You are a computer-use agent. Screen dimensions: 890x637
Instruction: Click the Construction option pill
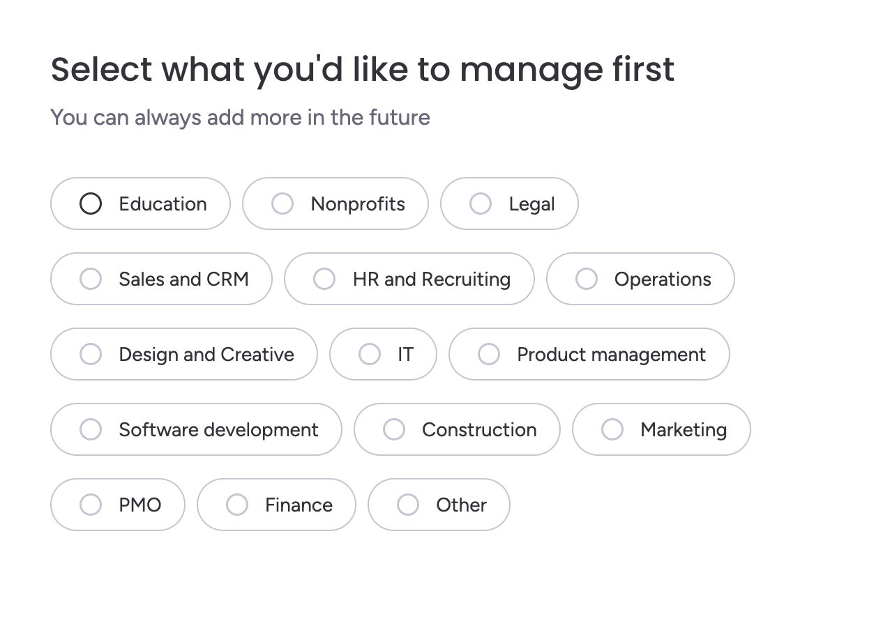pos(457,429)
